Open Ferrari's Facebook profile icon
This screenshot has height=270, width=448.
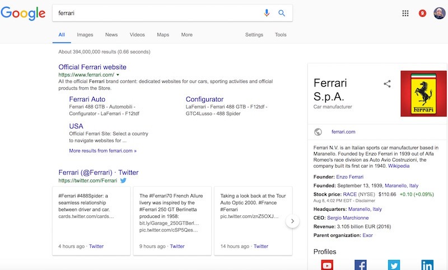coord(360,265)
